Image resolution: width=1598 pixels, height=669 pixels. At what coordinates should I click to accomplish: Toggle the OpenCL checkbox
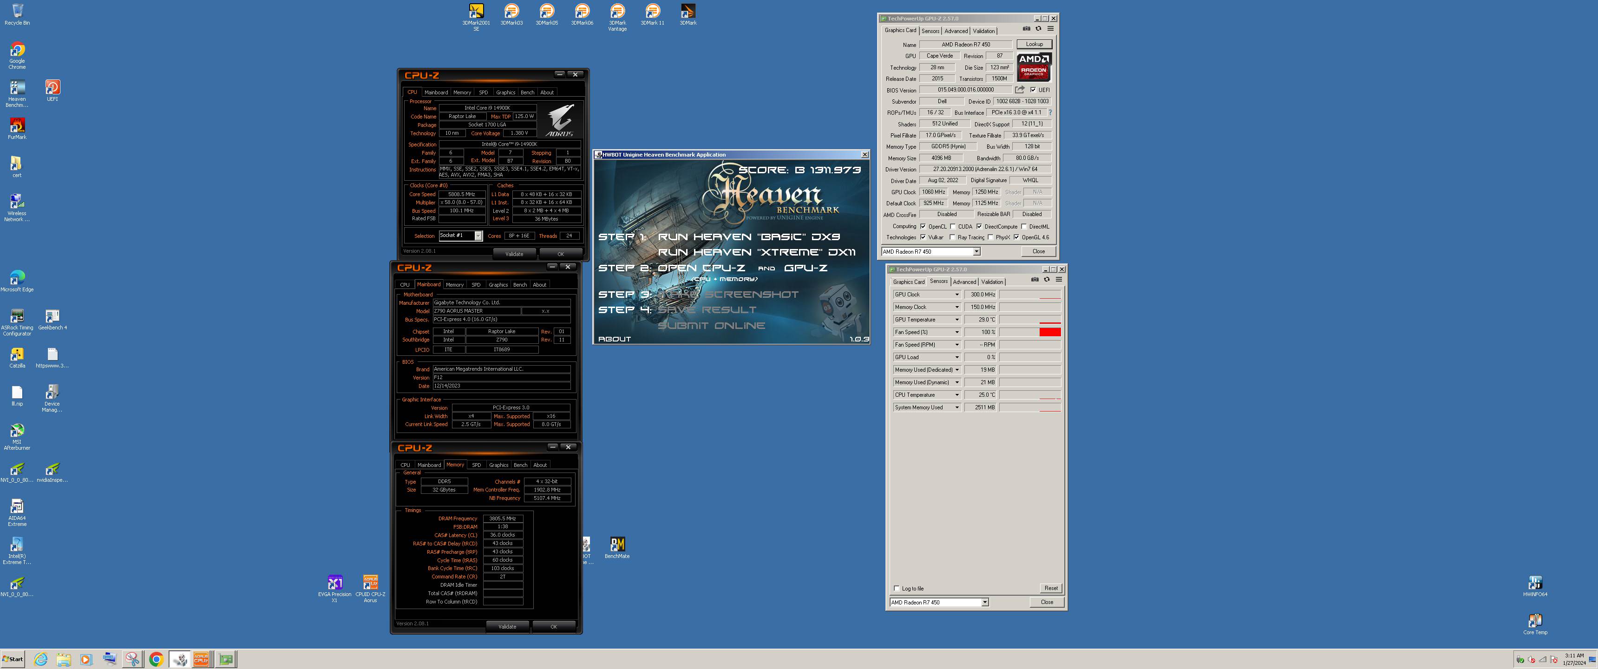[923, 227]
